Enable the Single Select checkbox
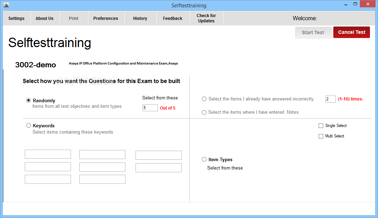Image resolution: width=378 pixels, height=218 pixels. [321, 126]
